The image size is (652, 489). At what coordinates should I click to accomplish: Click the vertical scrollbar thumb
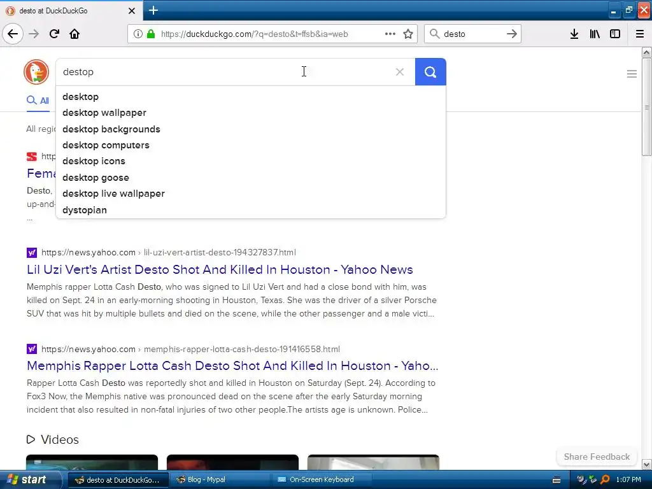(646, 107)
